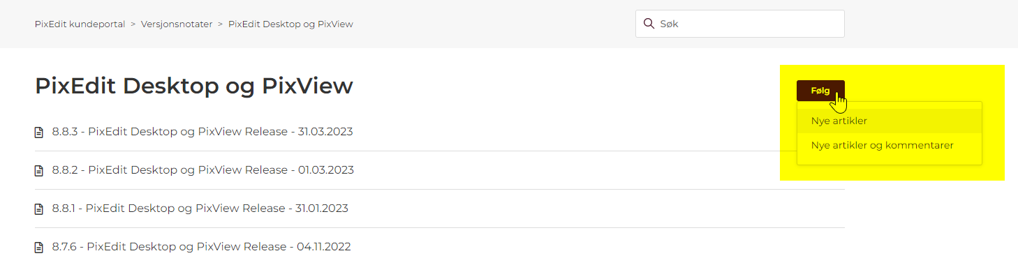Go to PixEdit kundeportal breadcrumb
This screenshot has width=1018, height=265.
80,24
